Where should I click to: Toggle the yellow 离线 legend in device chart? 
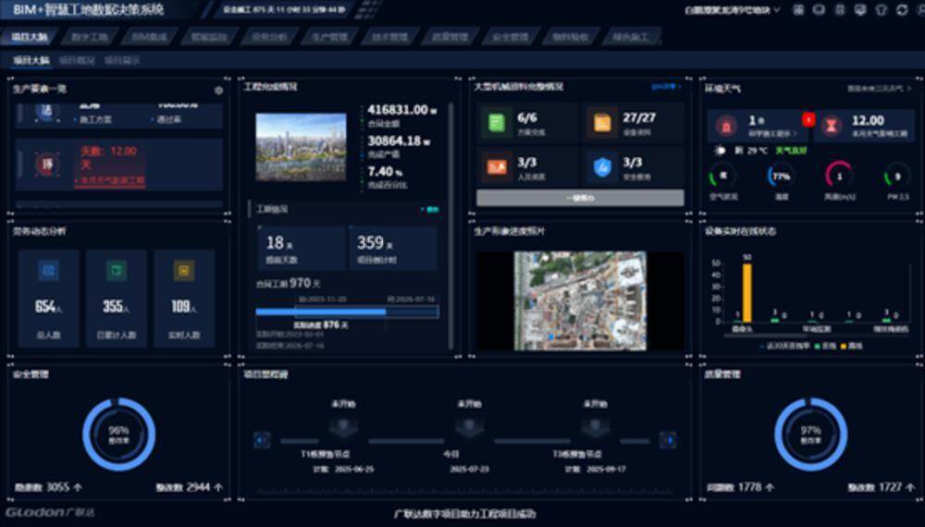click(847, 346)
